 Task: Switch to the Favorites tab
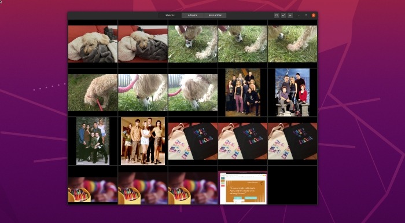(x=215, y=16)
